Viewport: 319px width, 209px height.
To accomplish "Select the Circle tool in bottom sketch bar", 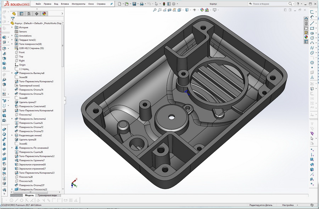I will coord(21,201).
